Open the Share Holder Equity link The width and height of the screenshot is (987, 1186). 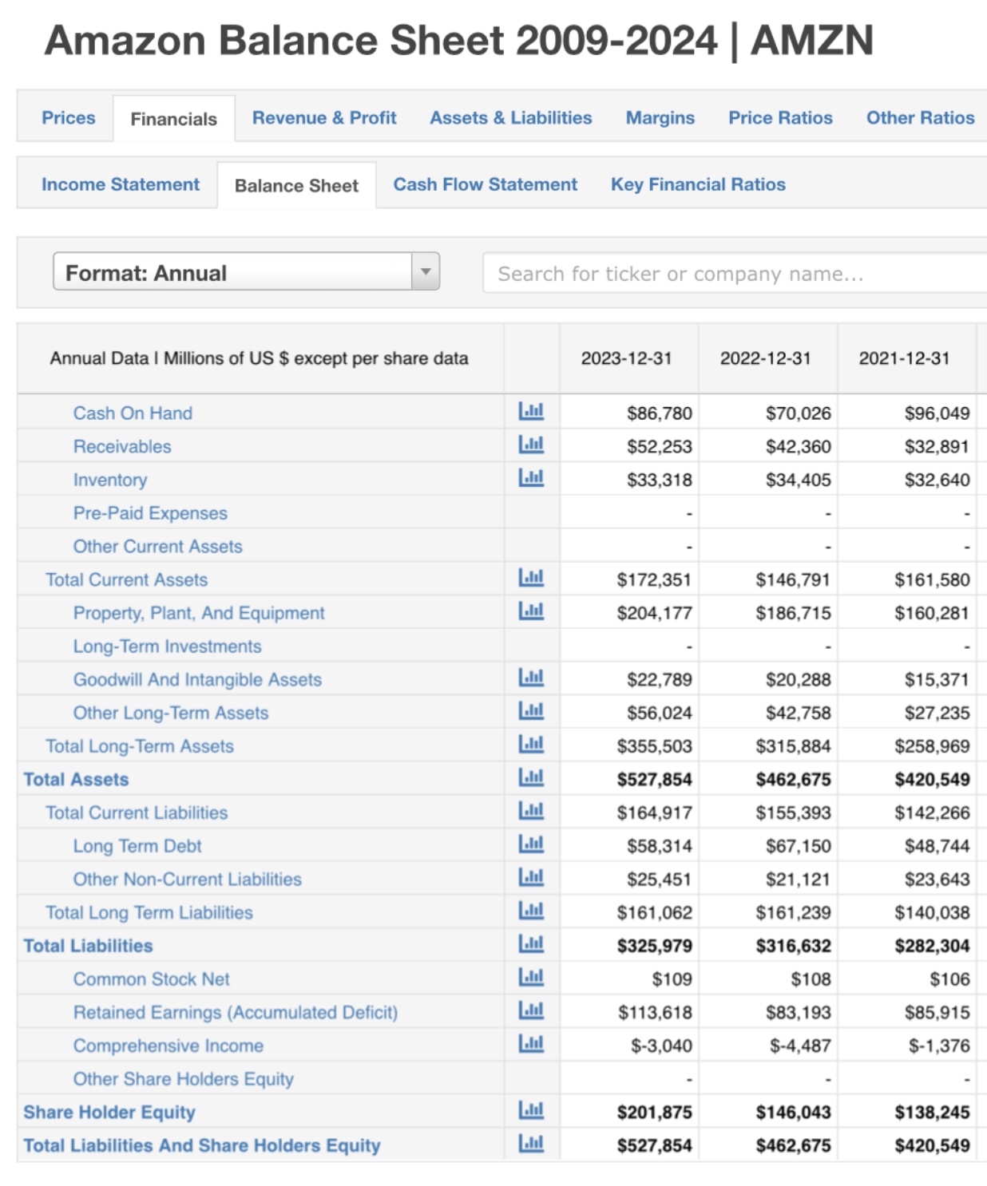click(x=109, y=1112)
